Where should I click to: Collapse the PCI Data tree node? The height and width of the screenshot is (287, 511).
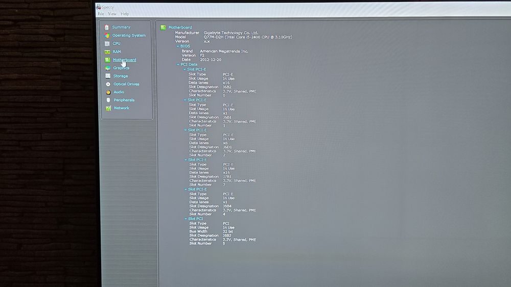tap(178, 65)
